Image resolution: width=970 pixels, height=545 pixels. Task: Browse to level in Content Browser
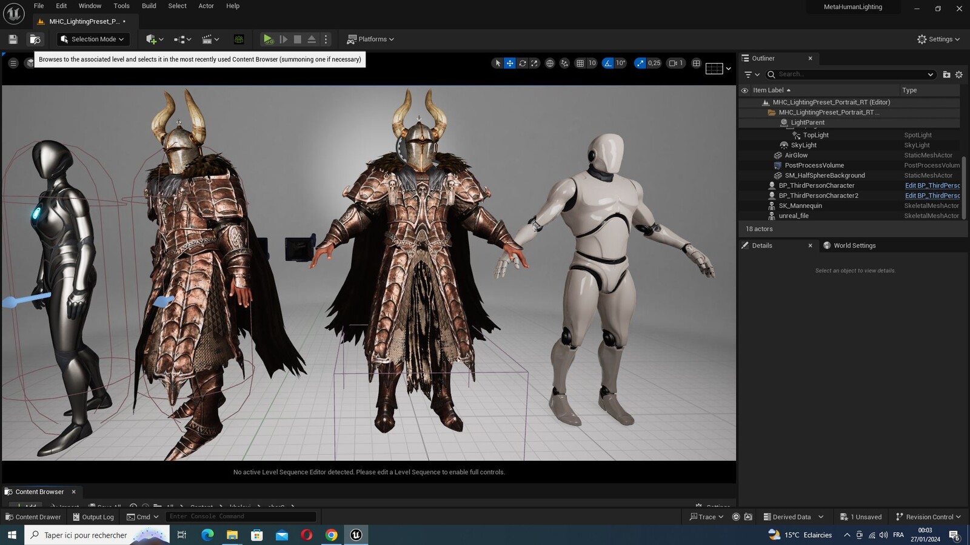click(35, 39)
